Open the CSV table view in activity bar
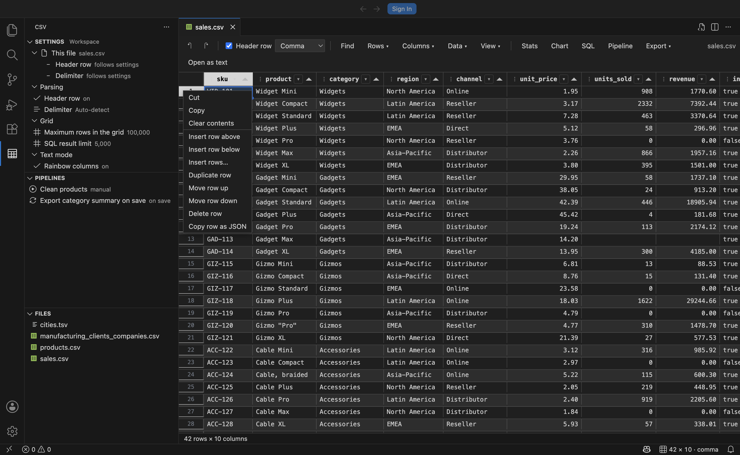The image size is (740, 455). 12,154
